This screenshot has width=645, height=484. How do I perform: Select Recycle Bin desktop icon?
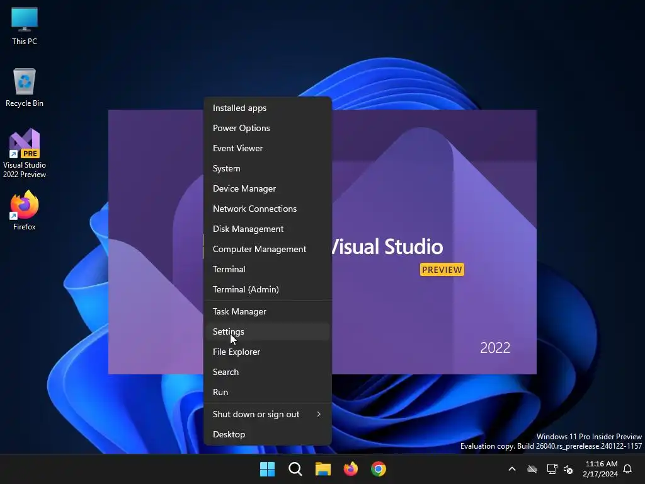point(25,88)
